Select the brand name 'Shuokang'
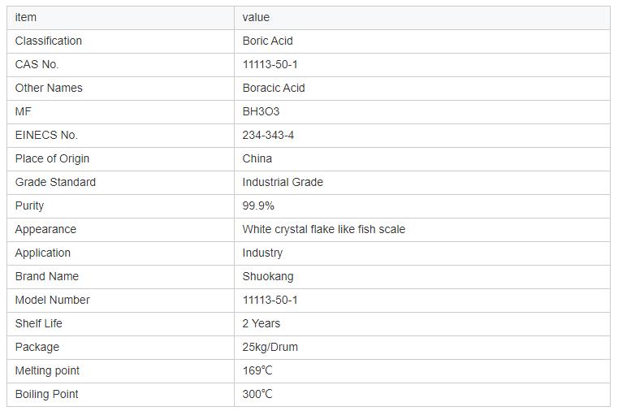Image resolution: width=618 pixels, height=411 pixels. 268,276
